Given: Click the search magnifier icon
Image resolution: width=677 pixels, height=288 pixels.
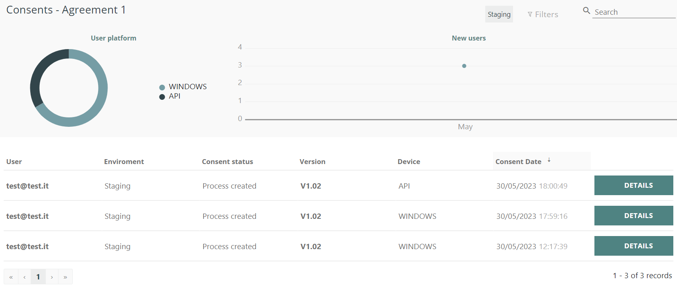Looking at the screenshot, I should (x=586, y=11).
